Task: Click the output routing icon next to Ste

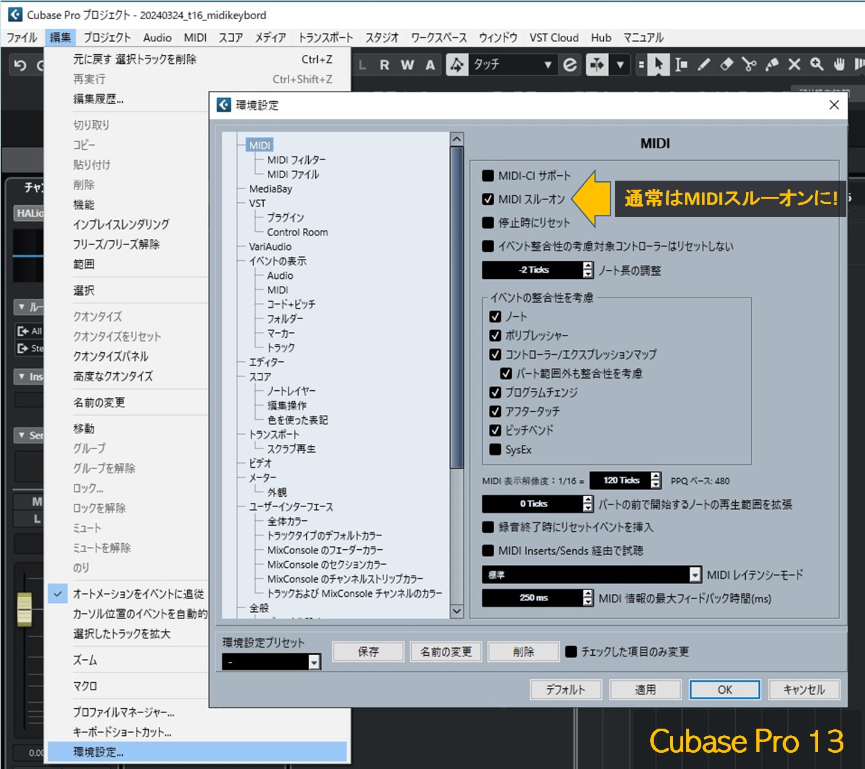Action: pos(23,348)
